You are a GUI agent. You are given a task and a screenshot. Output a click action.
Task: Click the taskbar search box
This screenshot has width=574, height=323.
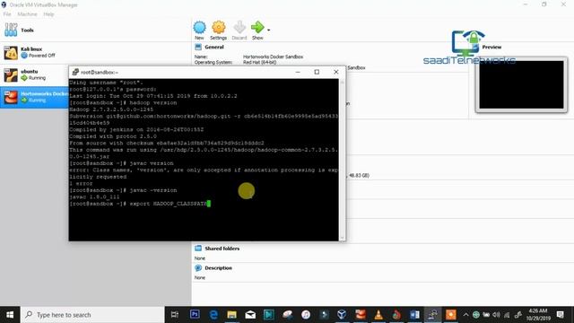tap(92, 315)
